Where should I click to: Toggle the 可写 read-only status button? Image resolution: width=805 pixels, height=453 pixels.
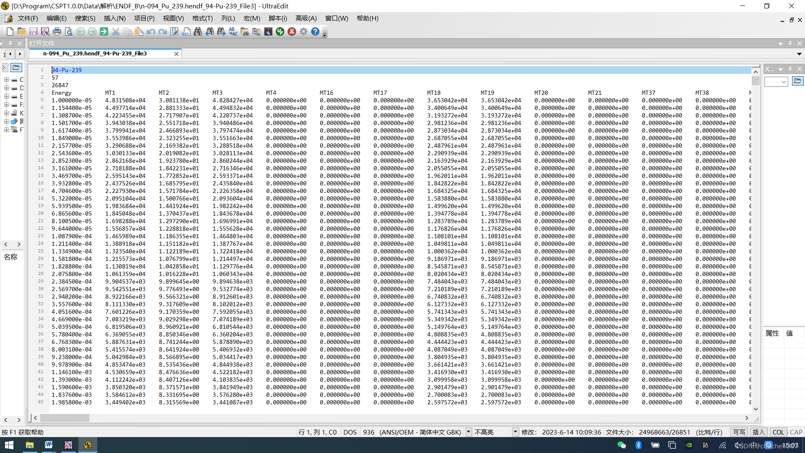pyautogui.click(x=739, y=432)
